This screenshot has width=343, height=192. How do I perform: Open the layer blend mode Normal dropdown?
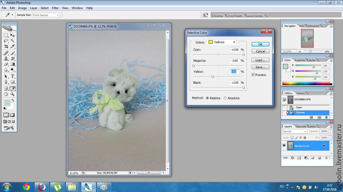(295, 131)
